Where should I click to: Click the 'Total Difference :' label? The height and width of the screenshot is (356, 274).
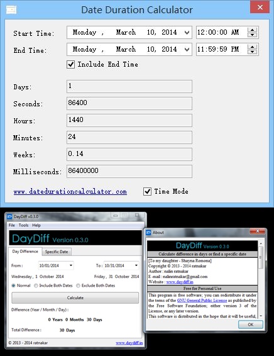[26, 330]
